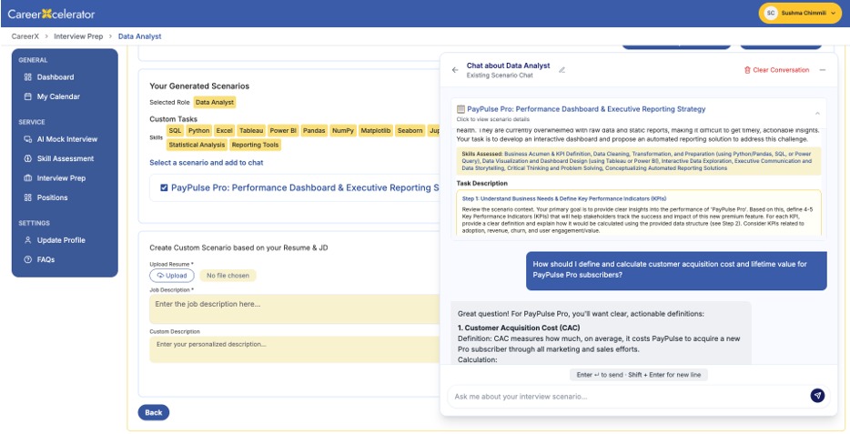This screenshot has width=850, height=434.
Task: Select the Power BI skill tag
Action: 283,131
